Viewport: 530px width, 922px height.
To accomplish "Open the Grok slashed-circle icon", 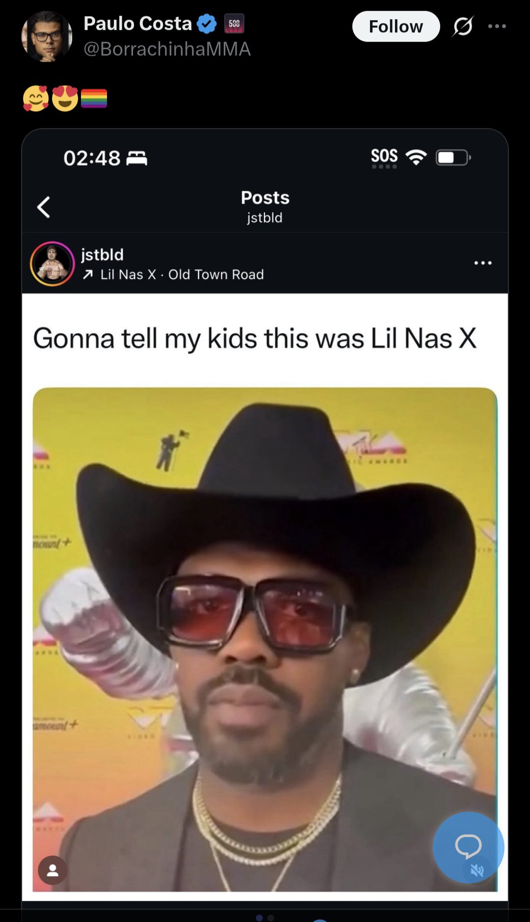I will 463,26.
